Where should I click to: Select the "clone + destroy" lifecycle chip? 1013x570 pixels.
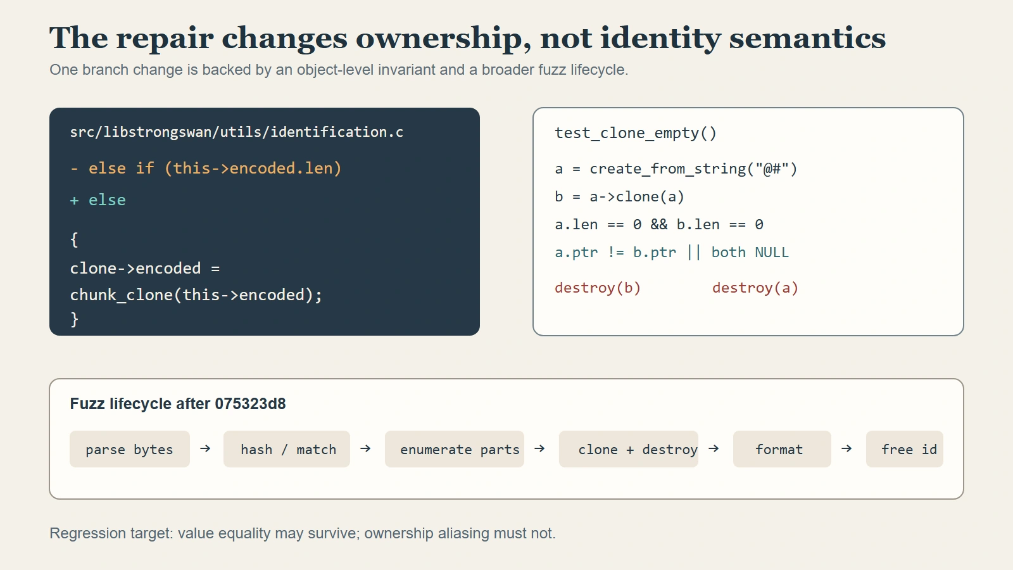(629, 449)
